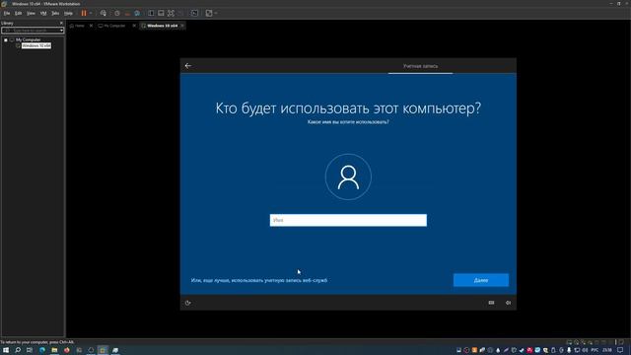The width and height of the screenshot is (631, 355).
Task: Open the Edit menu in VMware
Action: click(x=18, y=13)
